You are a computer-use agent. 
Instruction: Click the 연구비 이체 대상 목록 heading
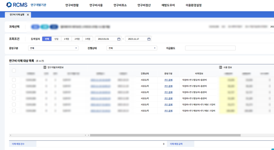tap(22, 61)
